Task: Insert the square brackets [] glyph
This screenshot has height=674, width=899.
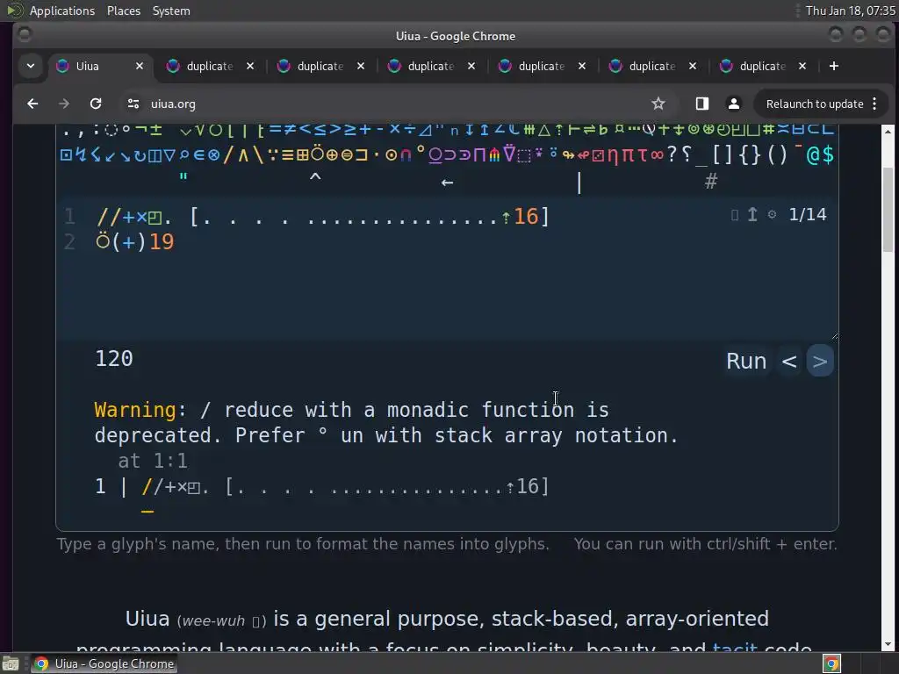Action: tap(722, 155)
